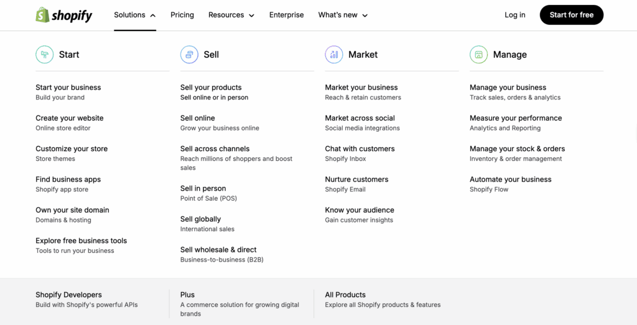Select Start your business
The image size is (637, 325).
pyautogui.click(x=68, y=87)
